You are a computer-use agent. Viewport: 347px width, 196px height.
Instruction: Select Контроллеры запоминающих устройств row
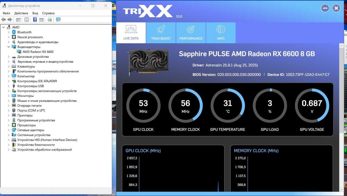click(x=47, y=91)
